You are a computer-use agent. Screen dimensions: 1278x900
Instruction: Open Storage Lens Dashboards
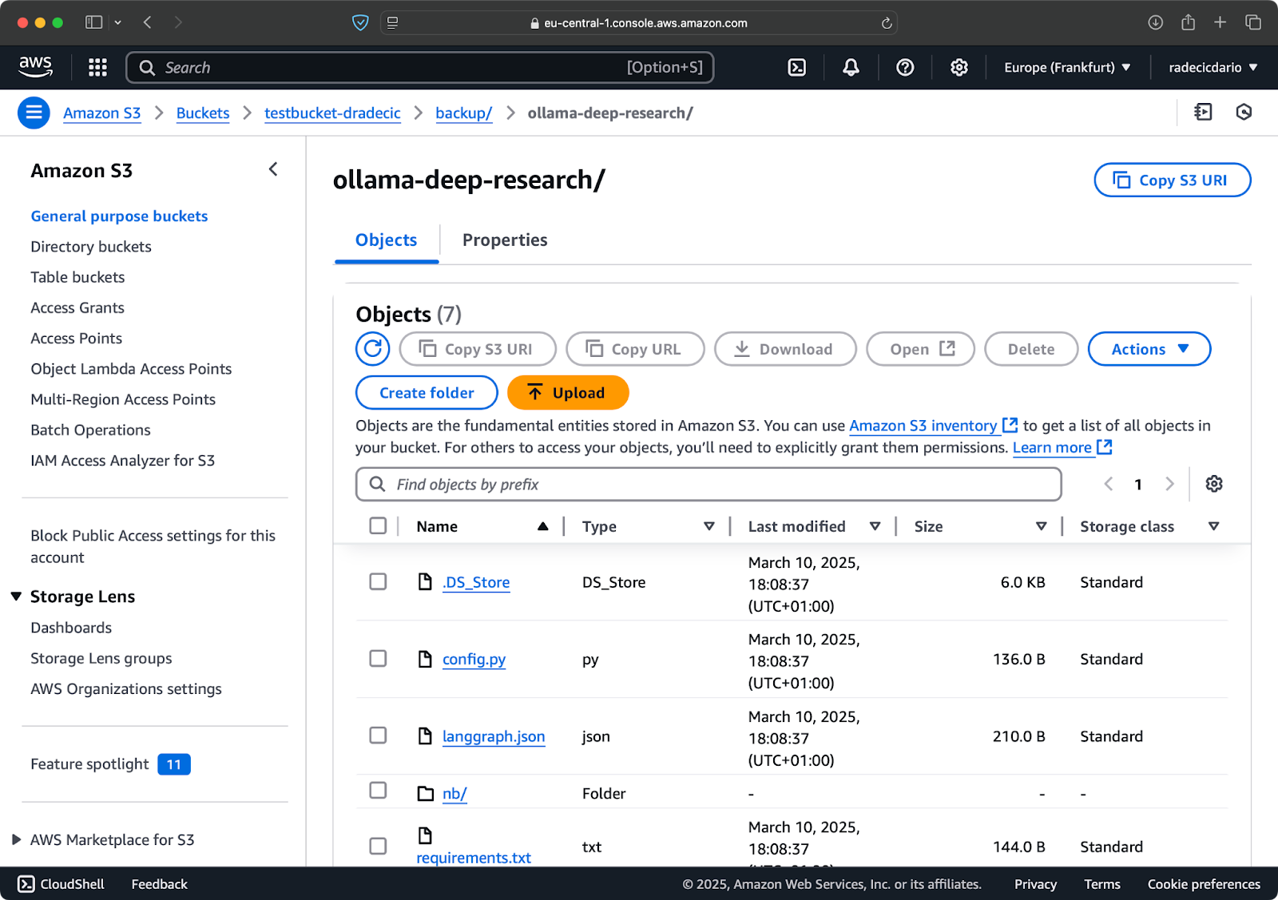[71, 628]
